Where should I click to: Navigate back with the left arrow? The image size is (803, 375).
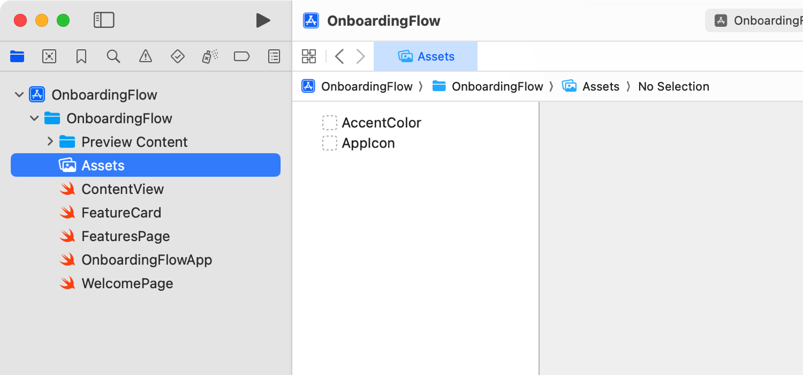coord(339,56)
